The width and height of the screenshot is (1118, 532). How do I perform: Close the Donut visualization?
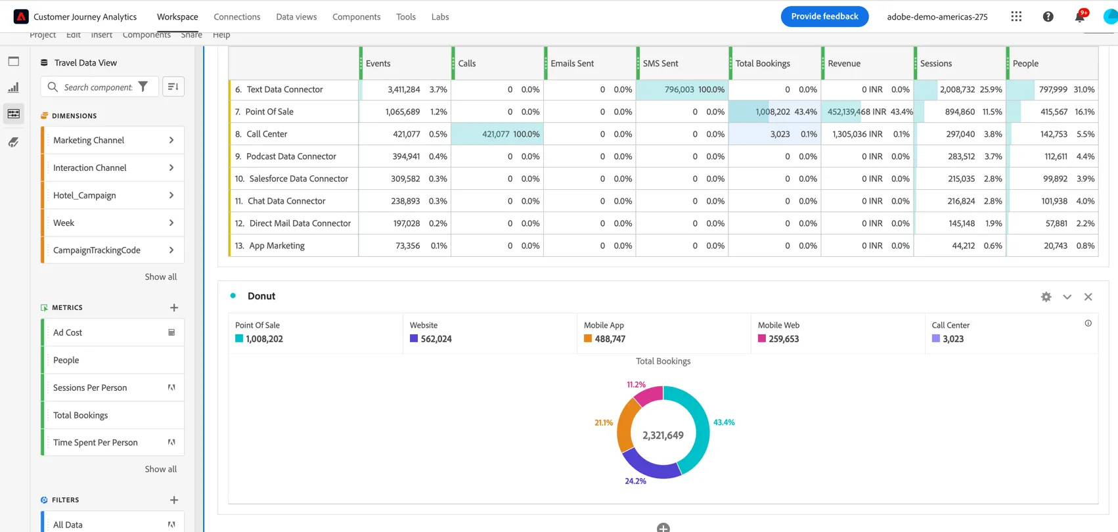pos(1088,297)
